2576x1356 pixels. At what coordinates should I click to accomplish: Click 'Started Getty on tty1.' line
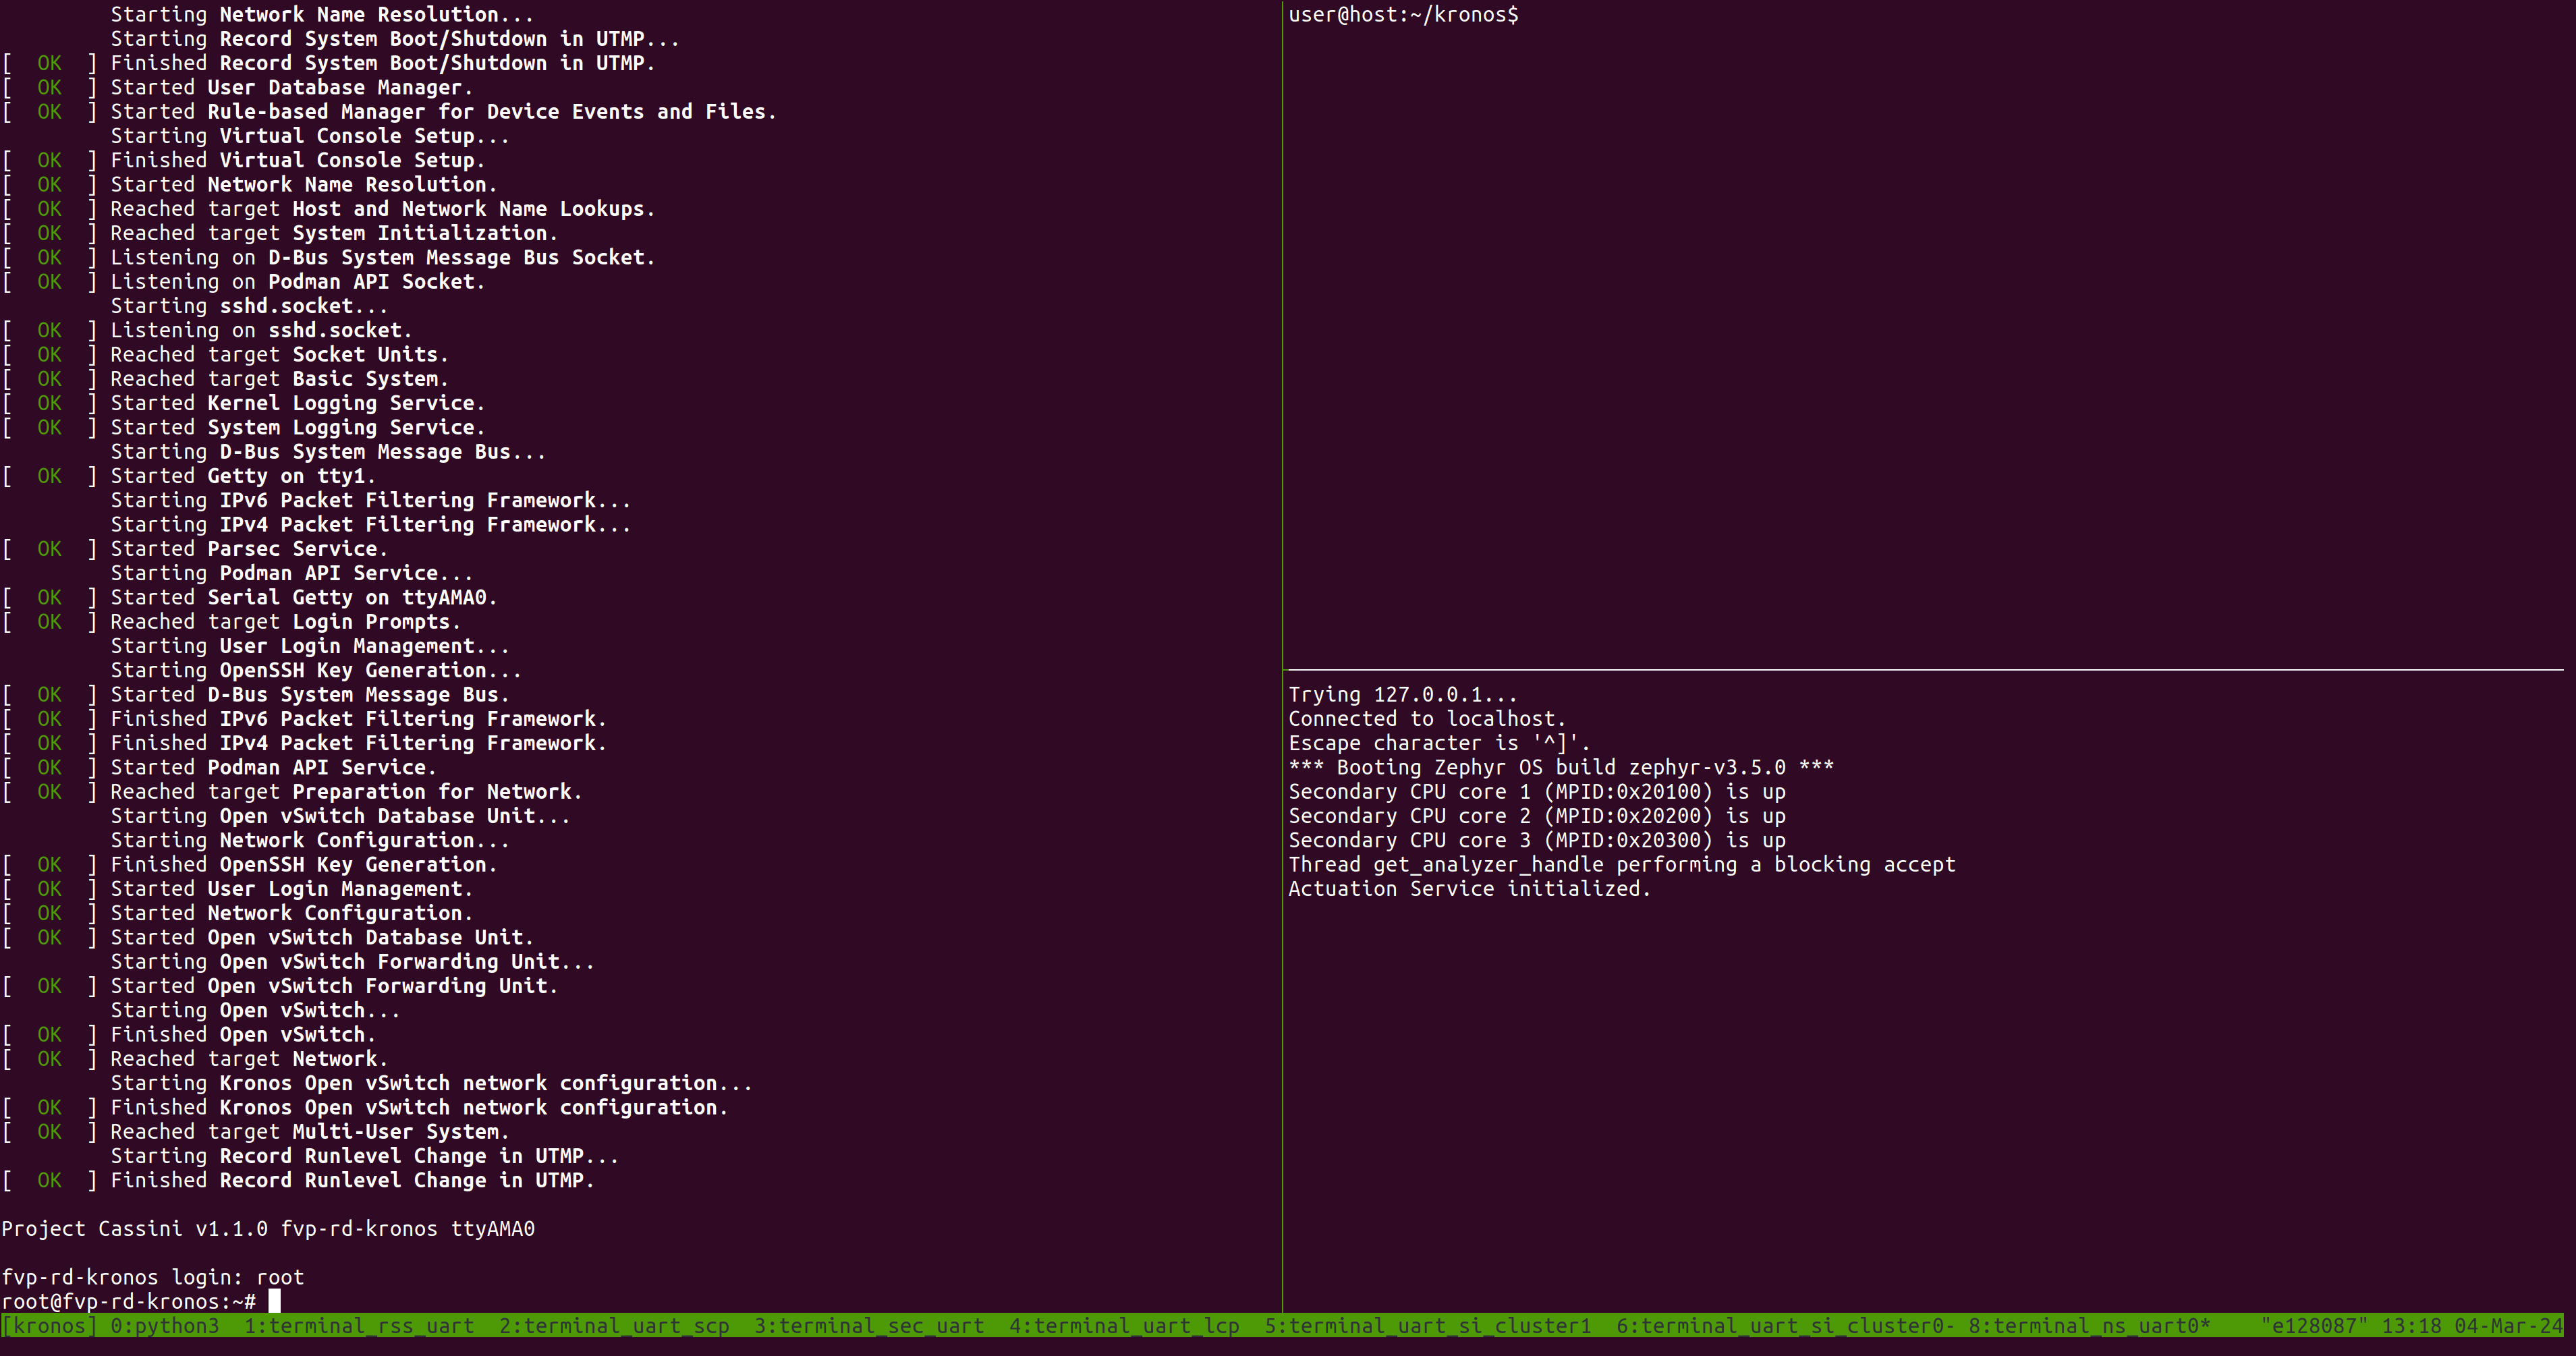(x=243, y=476)
